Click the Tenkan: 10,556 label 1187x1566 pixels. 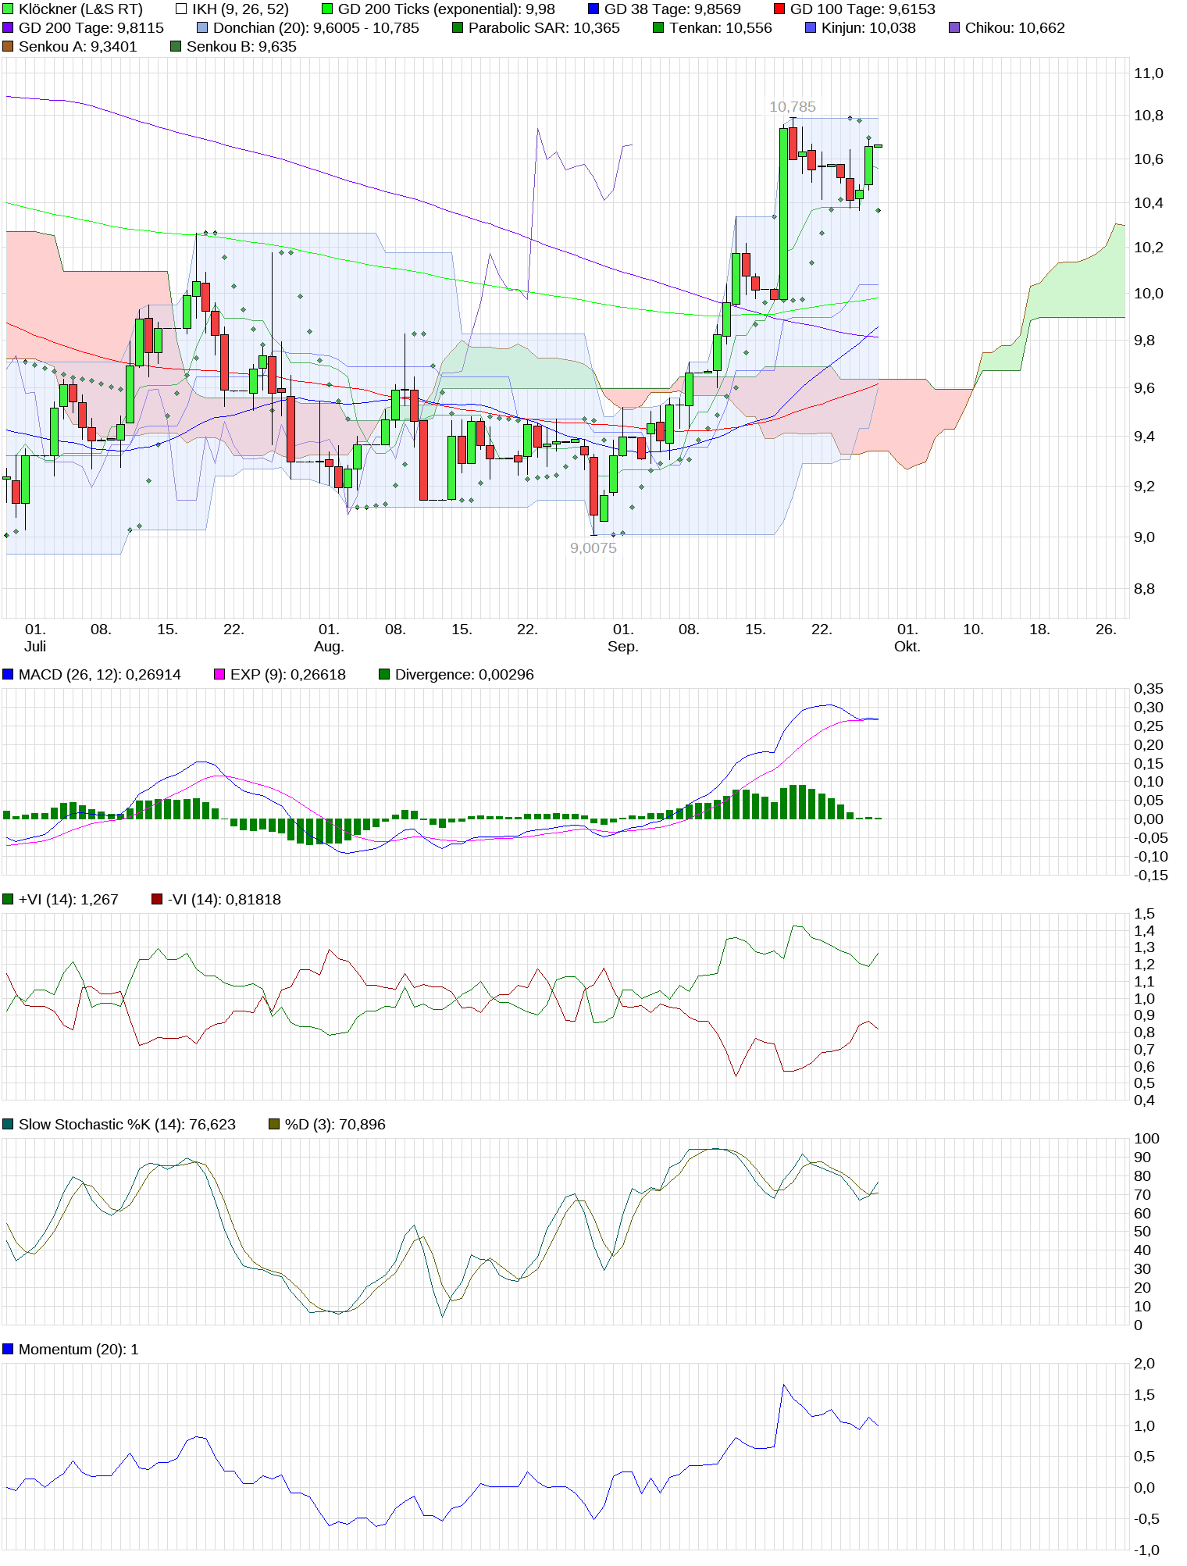(721, 28)
